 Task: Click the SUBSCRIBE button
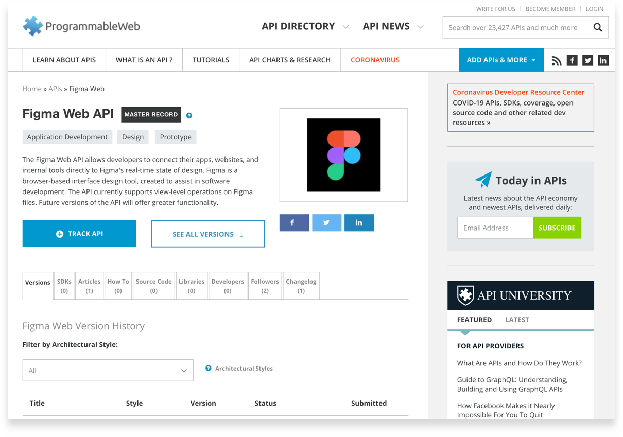pos(557,228)
